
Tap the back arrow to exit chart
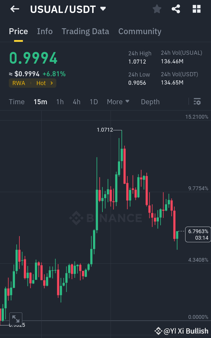coord(14,9)
